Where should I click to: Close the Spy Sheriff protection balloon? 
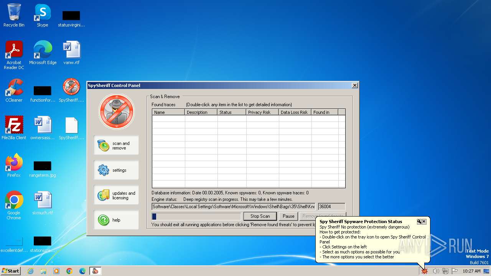point(424,222)
